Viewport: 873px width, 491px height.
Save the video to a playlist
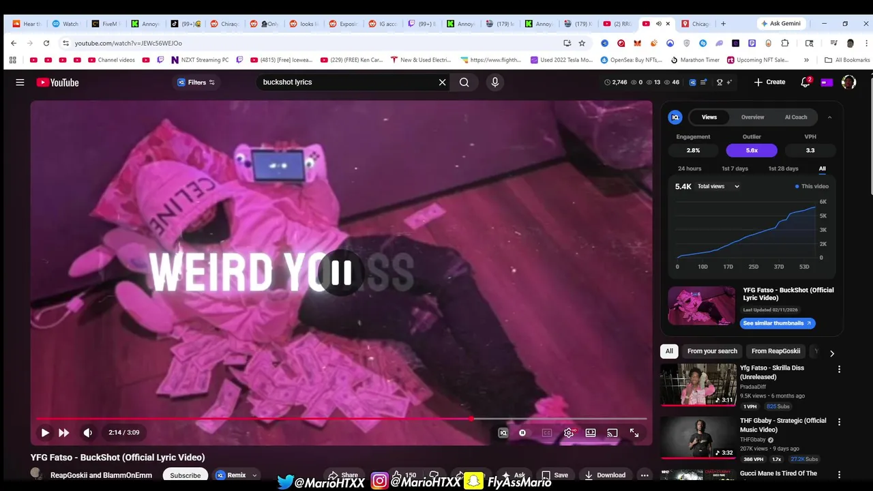(x=554, y=475)
